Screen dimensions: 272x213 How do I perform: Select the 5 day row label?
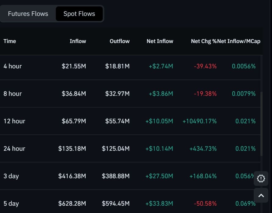(11, 204)
